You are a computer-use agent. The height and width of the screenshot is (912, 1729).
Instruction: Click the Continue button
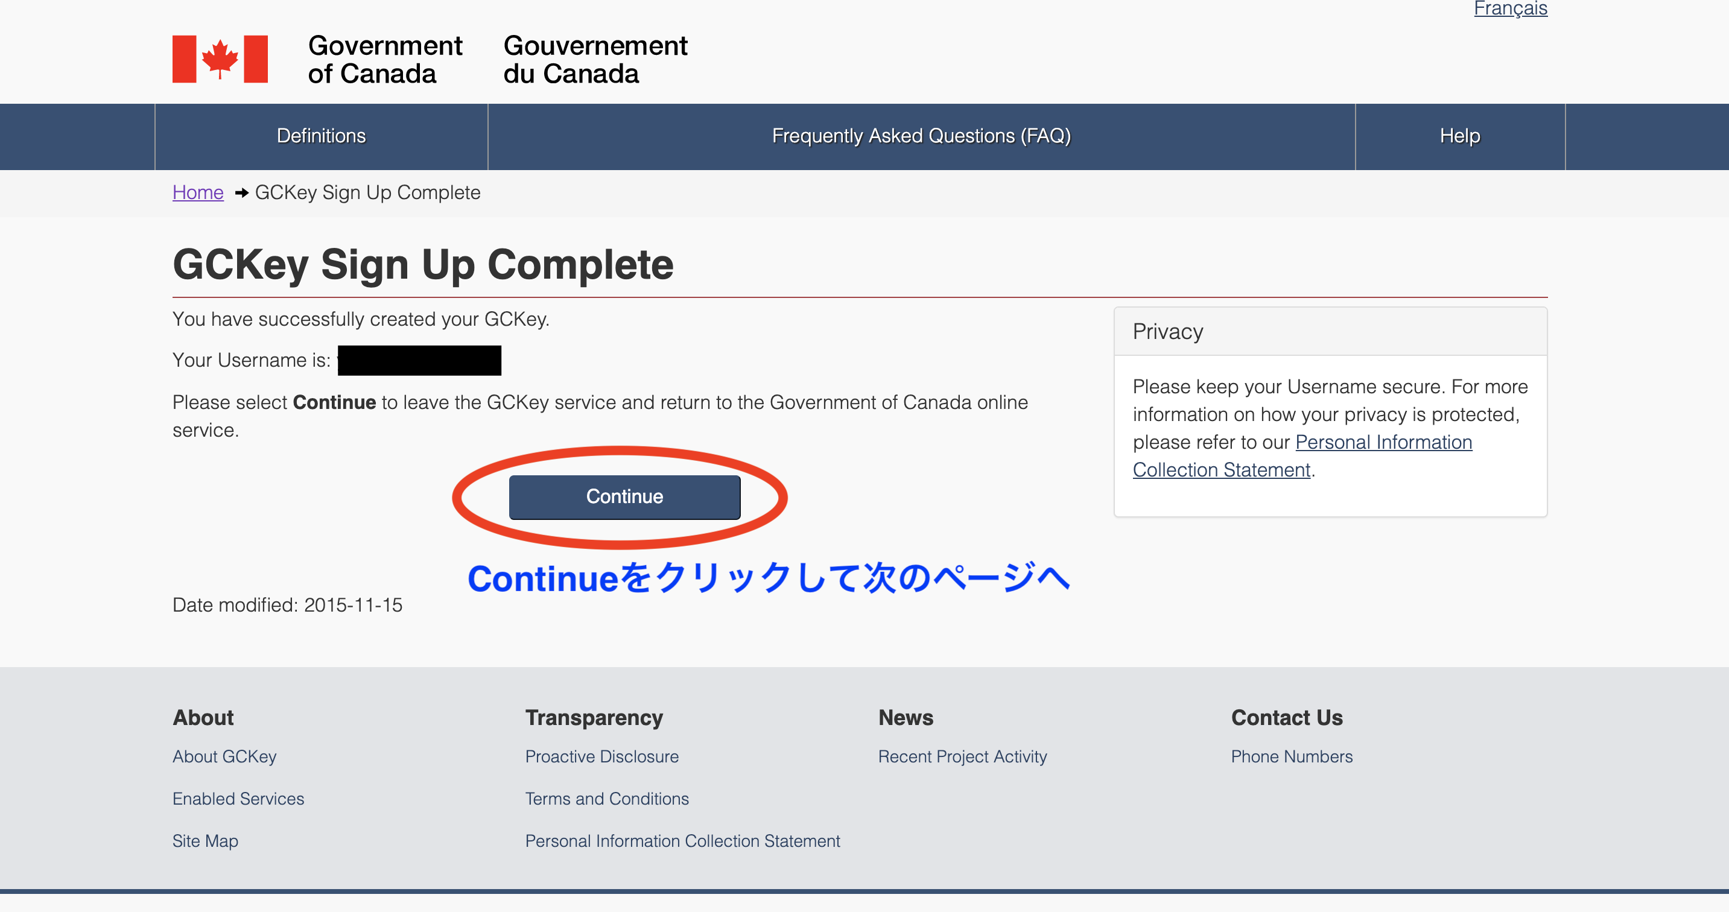[624, 496]
